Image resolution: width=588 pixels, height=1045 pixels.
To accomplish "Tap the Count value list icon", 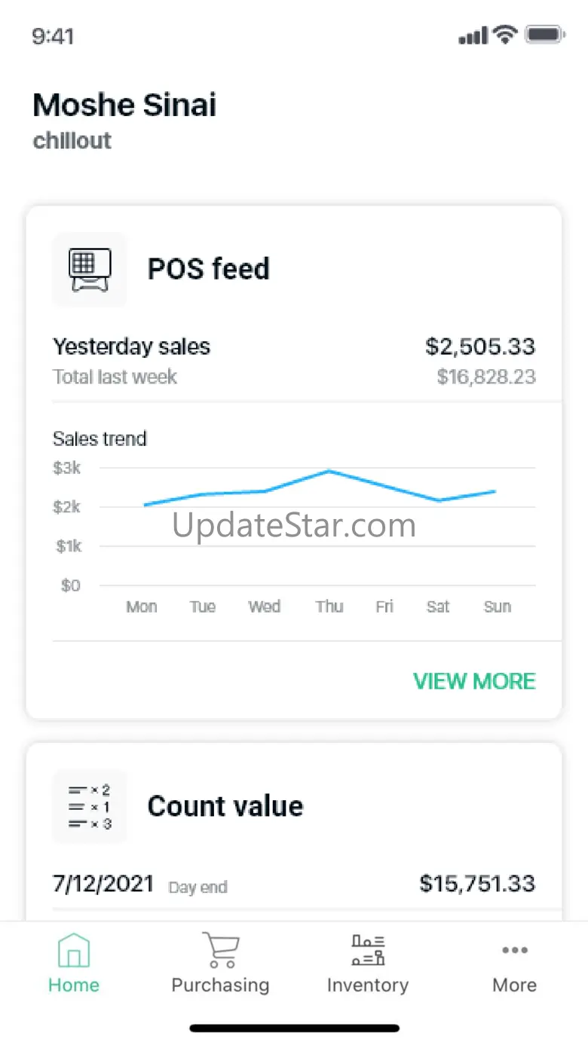I will 90,806.
